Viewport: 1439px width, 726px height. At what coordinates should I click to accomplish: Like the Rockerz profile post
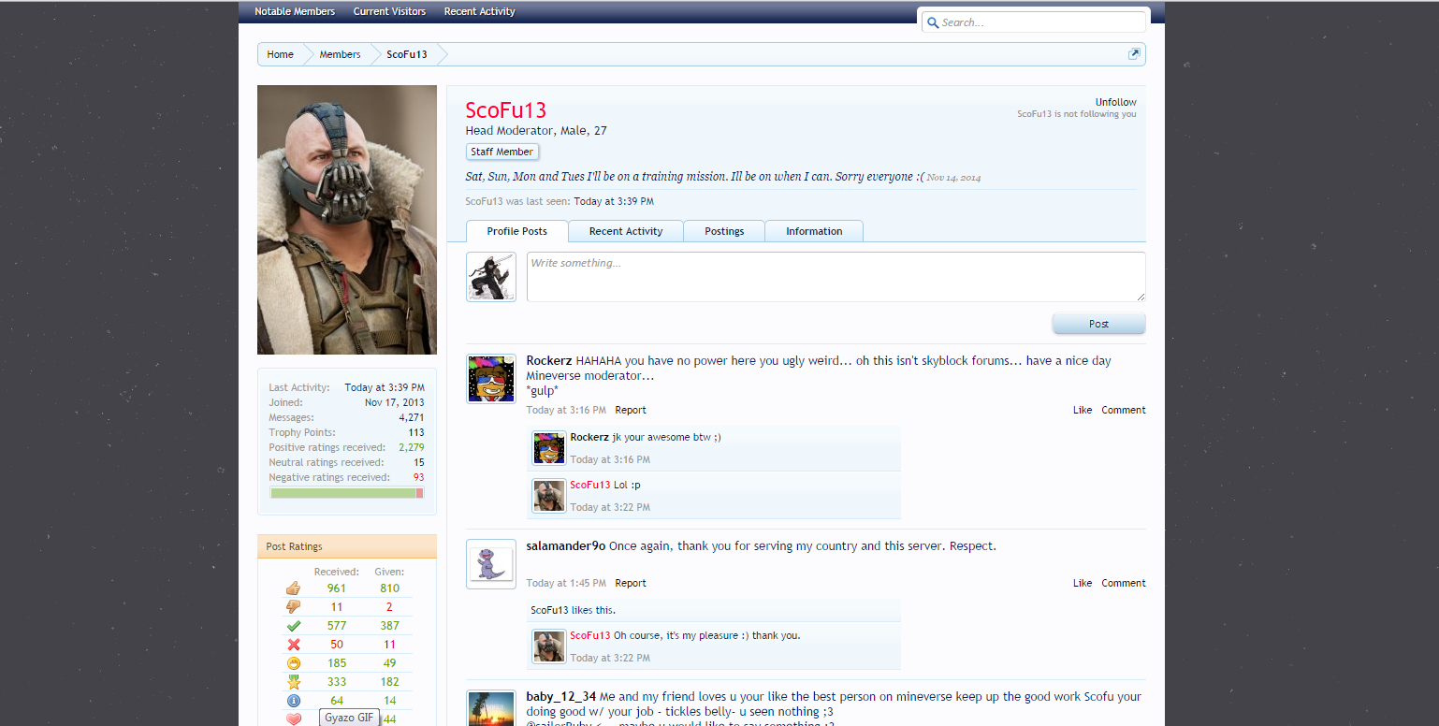tap(1083, 410)
